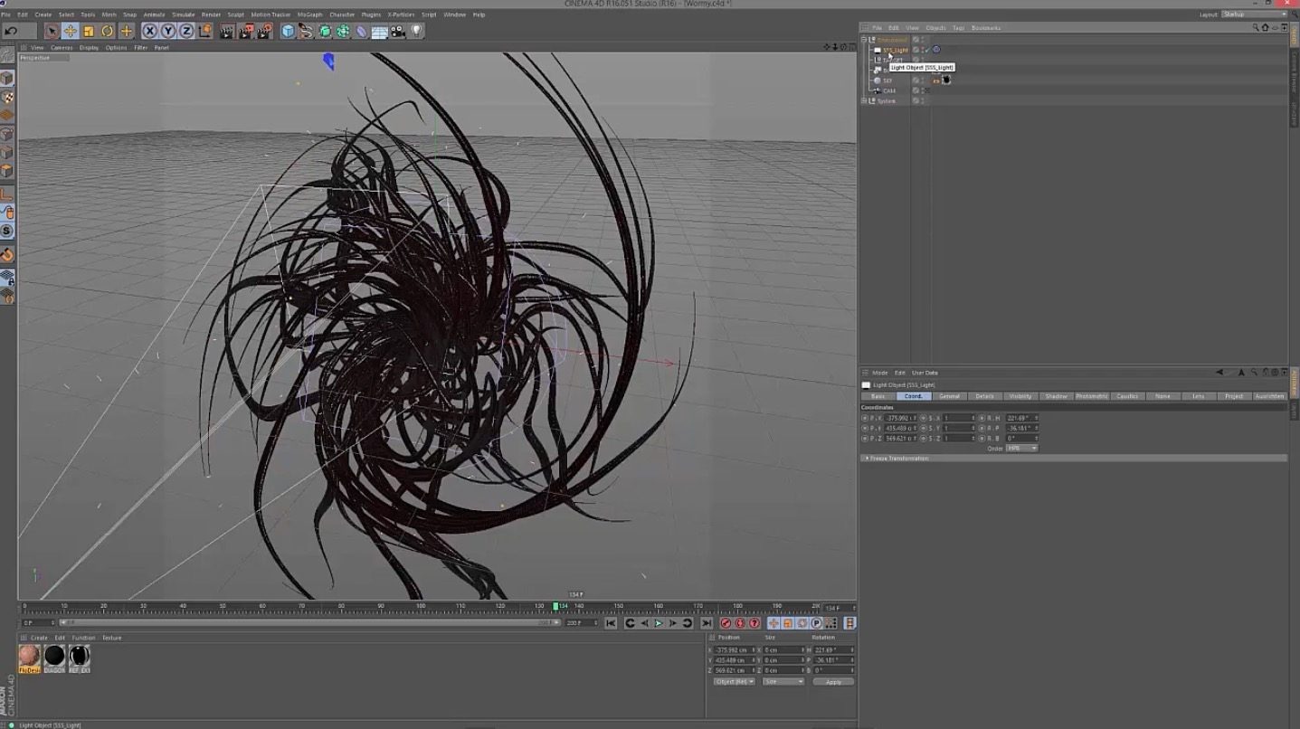Click the P.X coordinate field
Screen dimensions: 1300x729
click(x=900, y=418)
